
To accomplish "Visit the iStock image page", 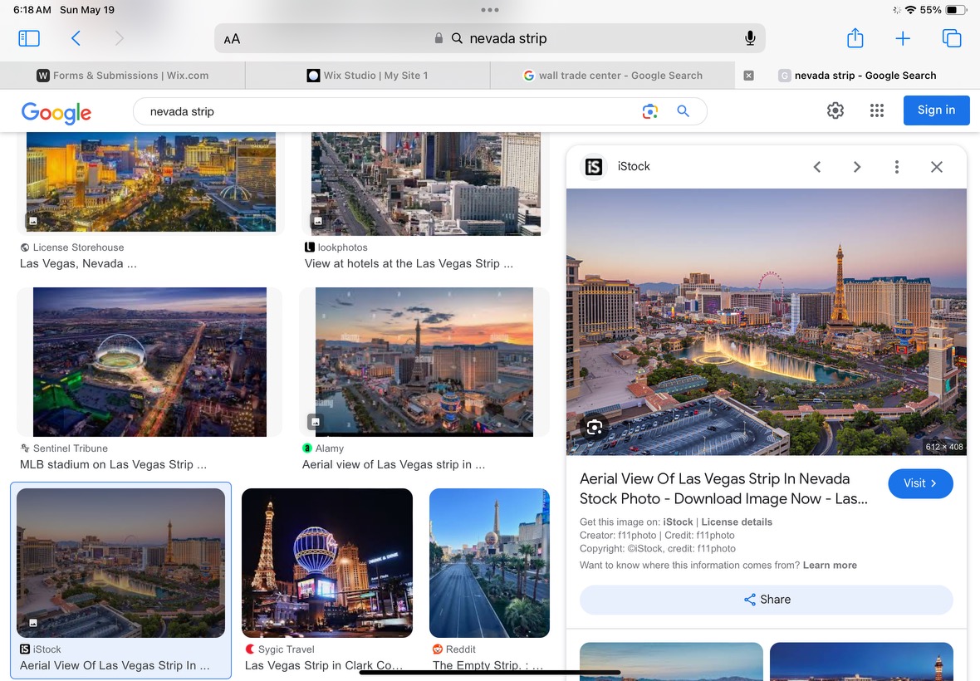I will [x=920, y=483].
